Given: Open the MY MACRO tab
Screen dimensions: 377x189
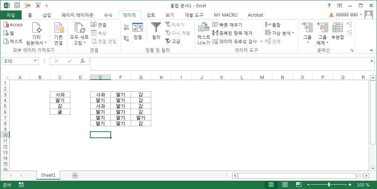Looking at the screenshot, I should pos(225,15).
